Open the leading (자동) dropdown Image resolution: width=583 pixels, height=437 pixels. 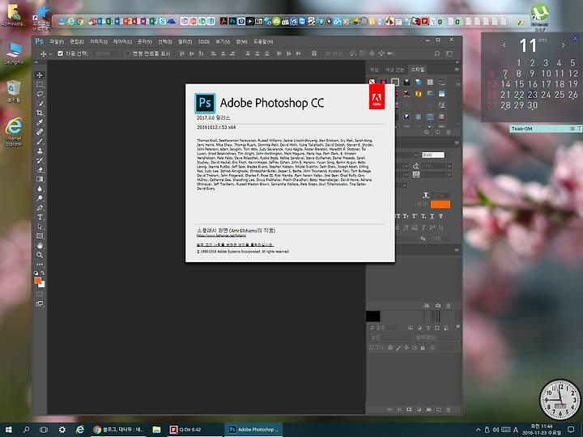tap(449, 166)
